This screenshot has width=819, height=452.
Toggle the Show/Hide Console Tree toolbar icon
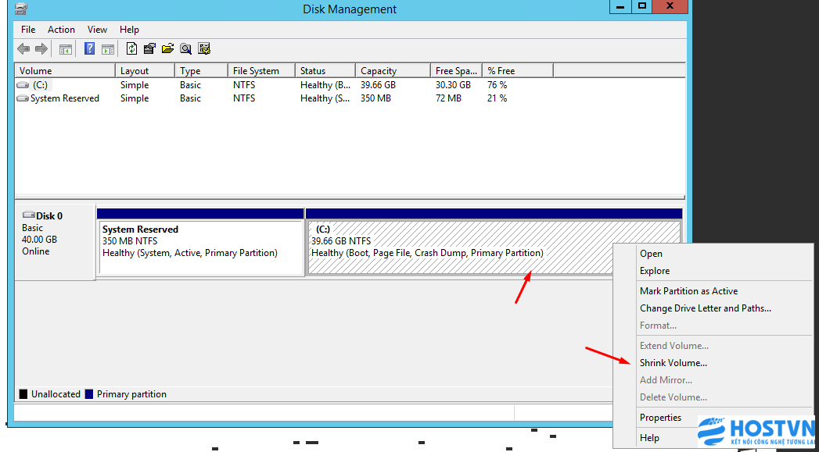pos(65,49)
